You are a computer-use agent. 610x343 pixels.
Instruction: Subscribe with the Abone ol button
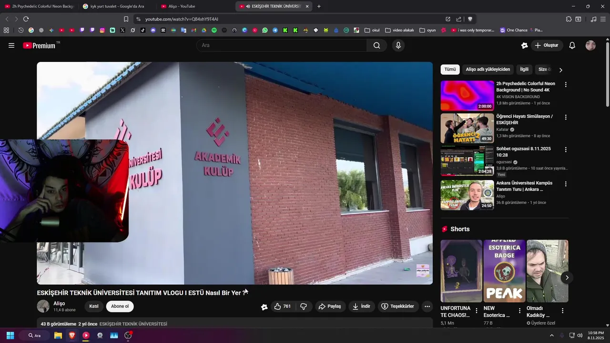[120, 306]
